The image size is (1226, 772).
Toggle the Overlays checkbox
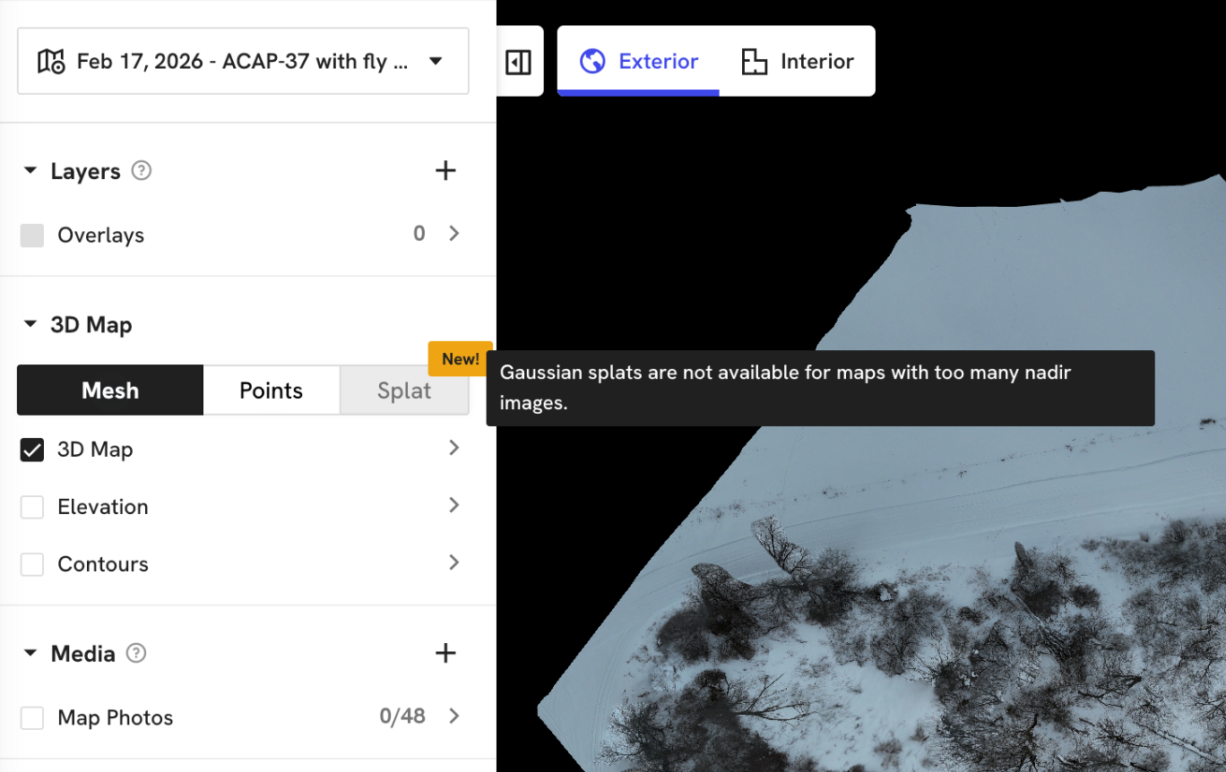[x=32, y=236]
